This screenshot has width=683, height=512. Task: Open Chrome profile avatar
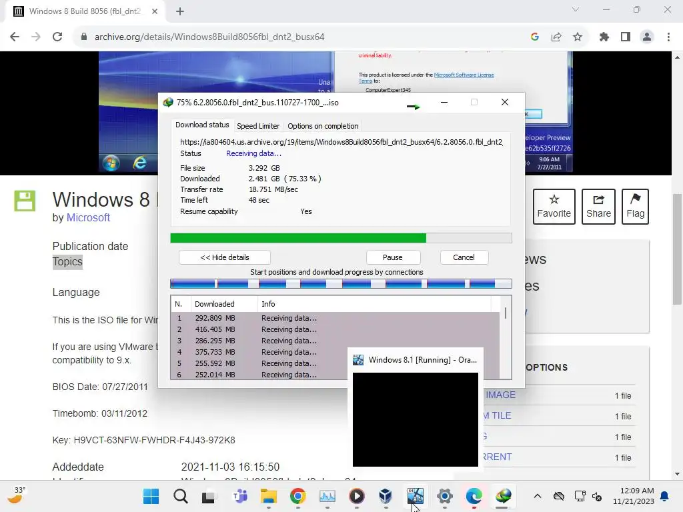[x=647, y=37]
